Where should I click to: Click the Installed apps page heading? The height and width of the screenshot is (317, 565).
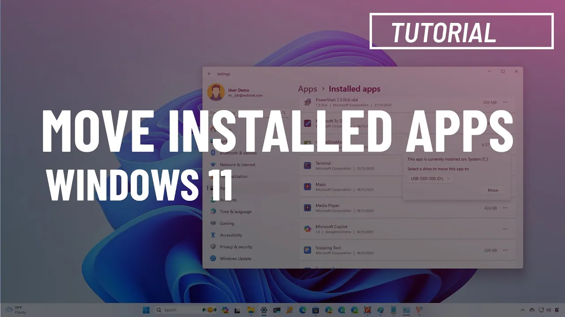point(354,89)
